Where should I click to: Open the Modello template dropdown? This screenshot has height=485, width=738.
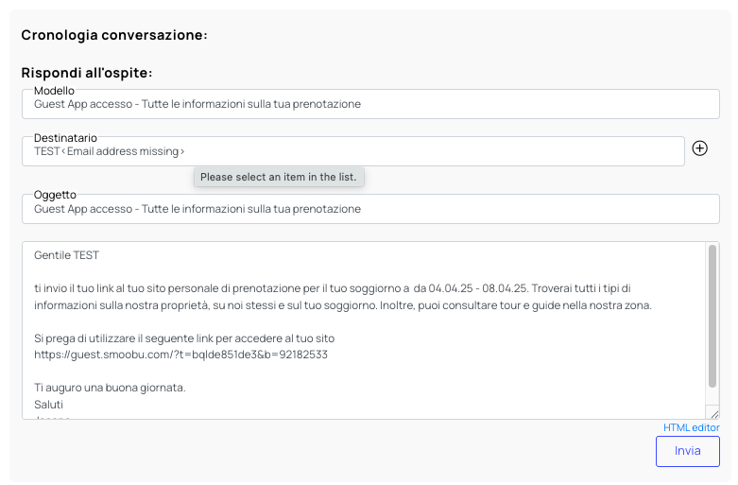click(x=370, y=104)
